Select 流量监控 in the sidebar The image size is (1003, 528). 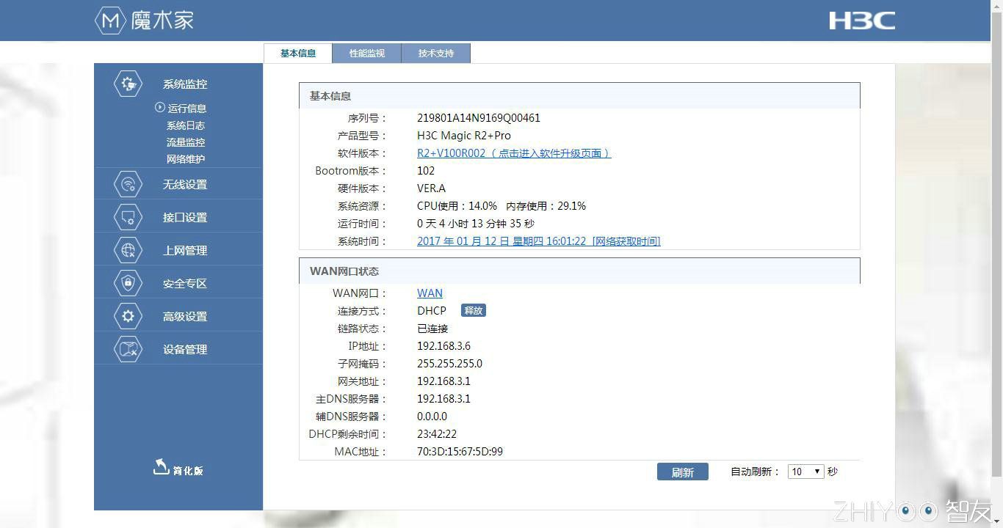tap(186, 142)
